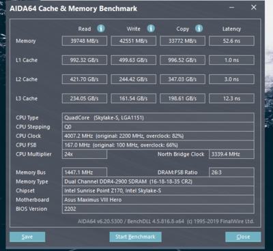Save the benchmark results

27,237
